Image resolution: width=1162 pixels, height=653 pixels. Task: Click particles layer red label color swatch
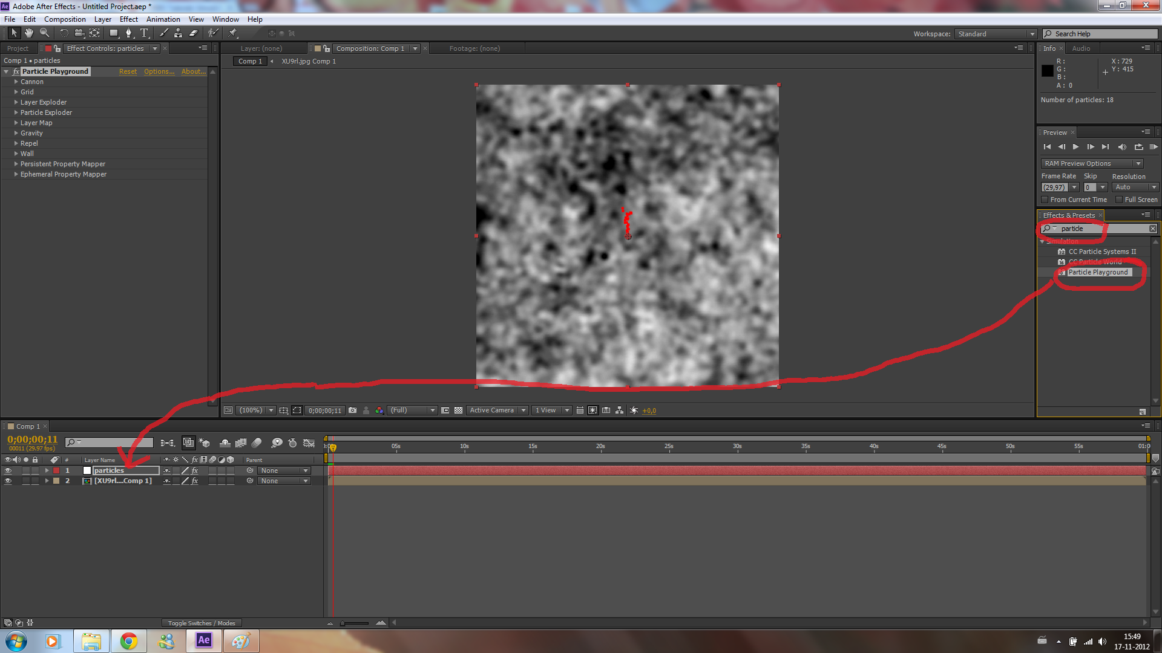56,470
